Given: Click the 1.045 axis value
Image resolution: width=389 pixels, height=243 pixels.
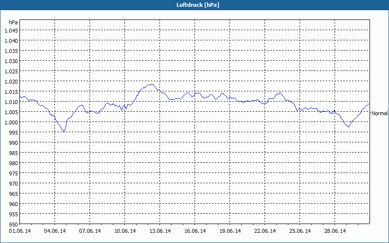Looking at the screenshot, I should (11, 31).
